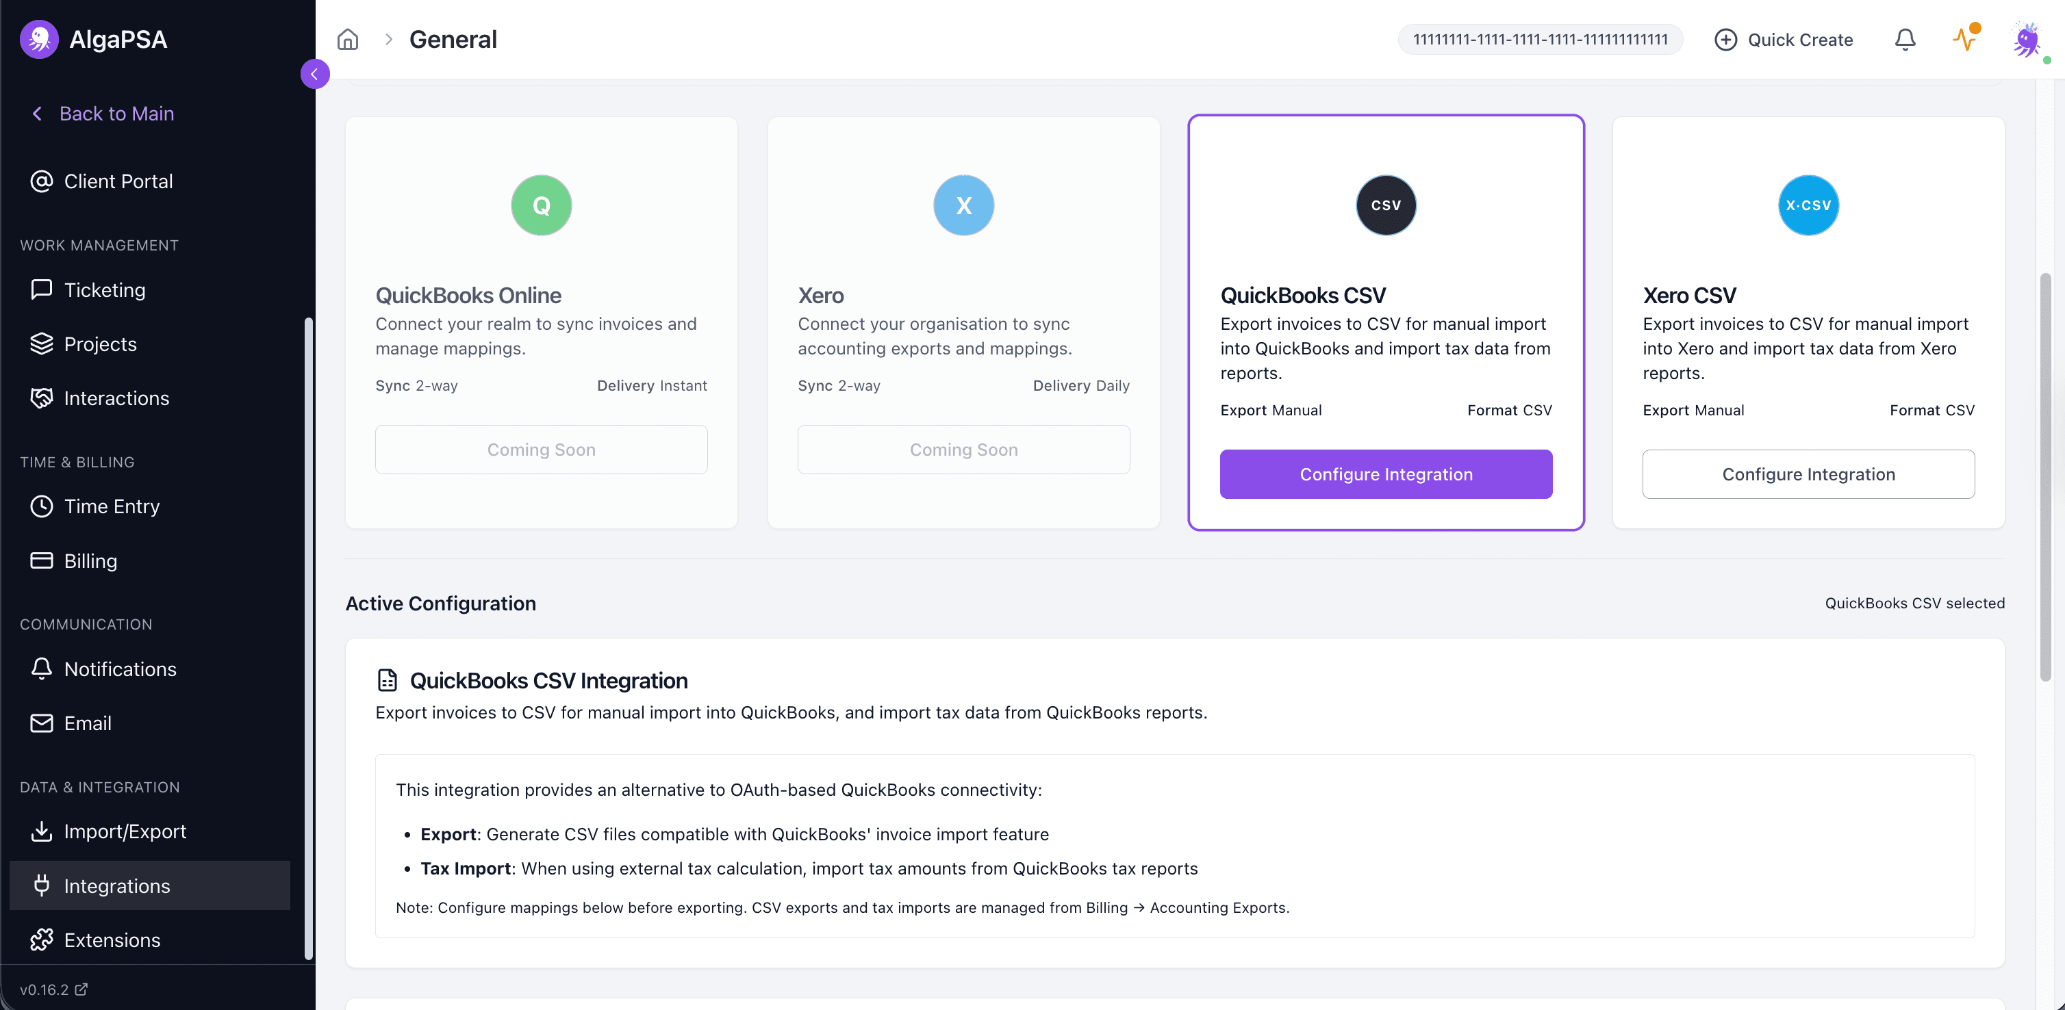Configure the Xero CSV integration

coord(1808,474)
